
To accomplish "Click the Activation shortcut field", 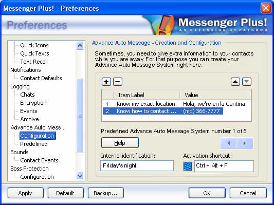I will [224, 166].
